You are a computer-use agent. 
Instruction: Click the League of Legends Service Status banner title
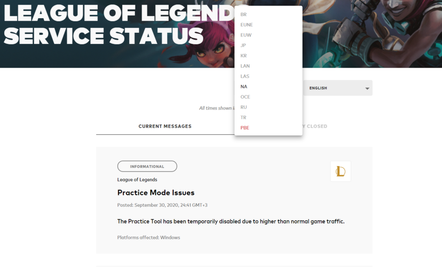coord(118,25)
